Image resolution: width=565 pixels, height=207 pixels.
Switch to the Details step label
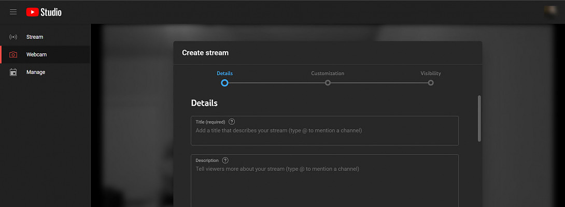[224, 73]
